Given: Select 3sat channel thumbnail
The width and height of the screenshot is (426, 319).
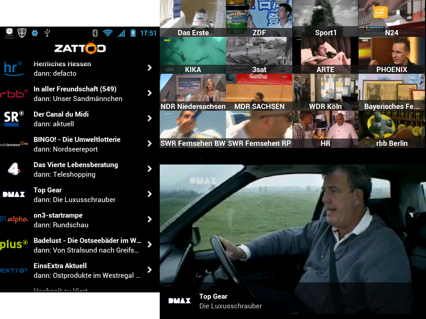Looking at the screenshot, I should click(x=259, y=55).
